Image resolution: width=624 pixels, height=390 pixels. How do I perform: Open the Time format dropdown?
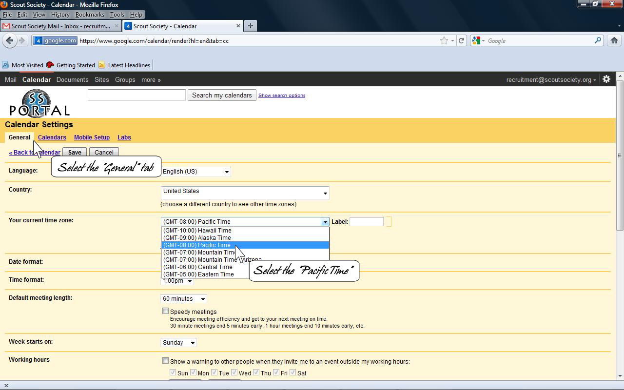pos(177,281)
